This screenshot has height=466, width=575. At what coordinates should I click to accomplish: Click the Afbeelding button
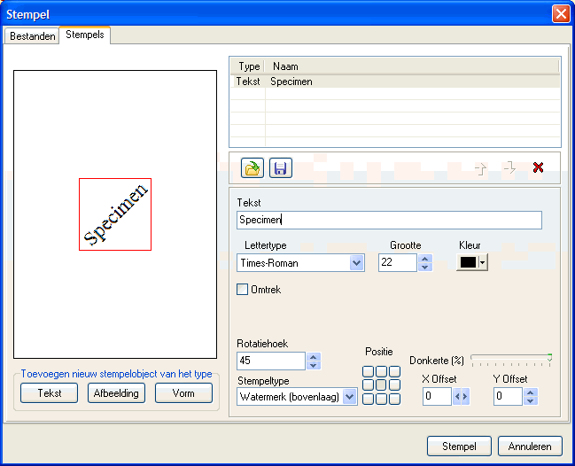tap(116, 393)
